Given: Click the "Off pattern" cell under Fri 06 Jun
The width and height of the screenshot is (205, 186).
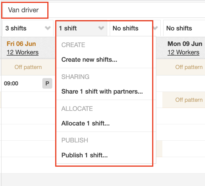Looking at the screenshot, I should (x=28, y=67).
